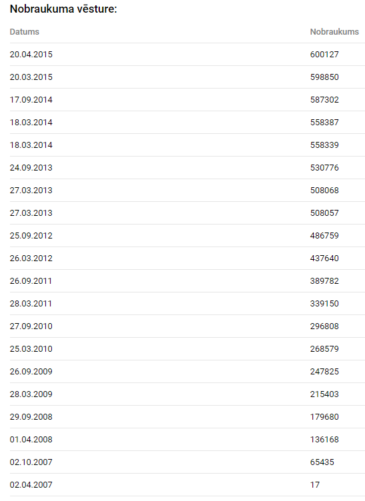Click the Datums column header
The width and height of the screenshot is (365, 501).
pyautogui.click(x=24, y=32)
